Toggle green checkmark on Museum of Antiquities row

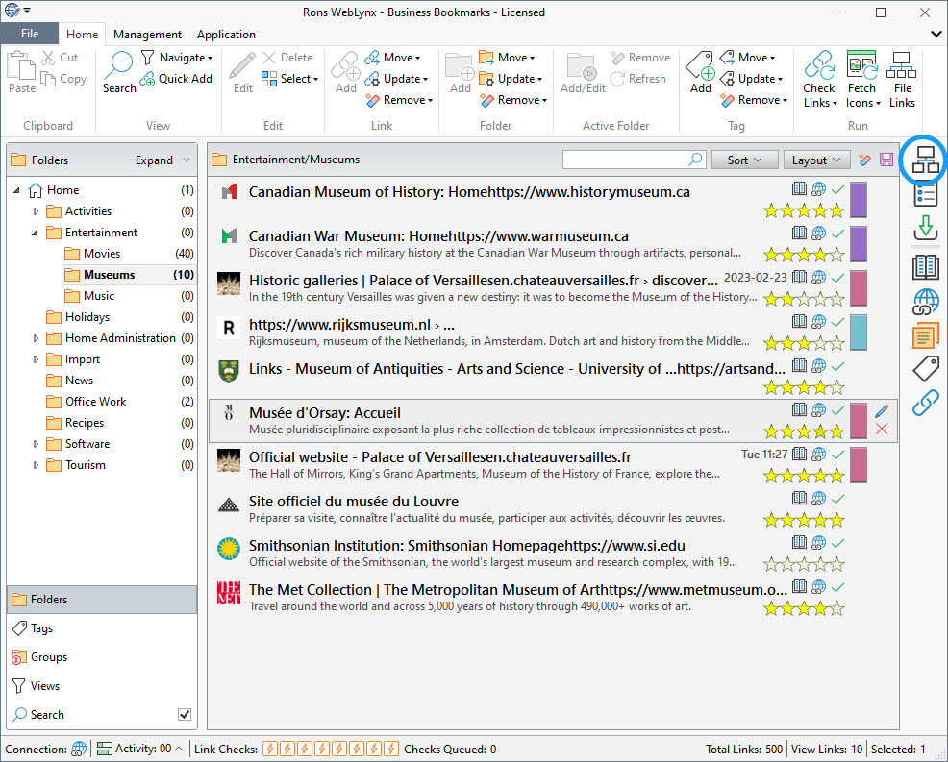(837, 365)
